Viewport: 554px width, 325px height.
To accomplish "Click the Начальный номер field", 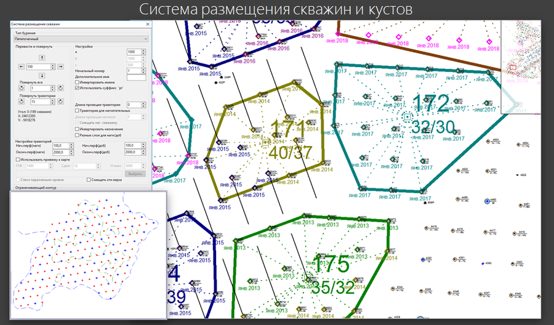I will point(134,71).
